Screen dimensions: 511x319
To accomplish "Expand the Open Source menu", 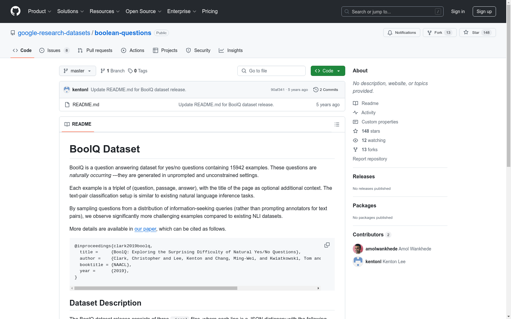I will point(143,11).
